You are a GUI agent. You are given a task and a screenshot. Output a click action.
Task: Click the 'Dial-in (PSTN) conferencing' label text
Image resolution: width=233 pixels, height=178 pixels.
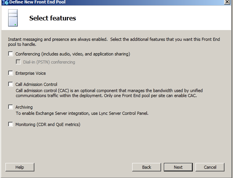pos(49,62)
